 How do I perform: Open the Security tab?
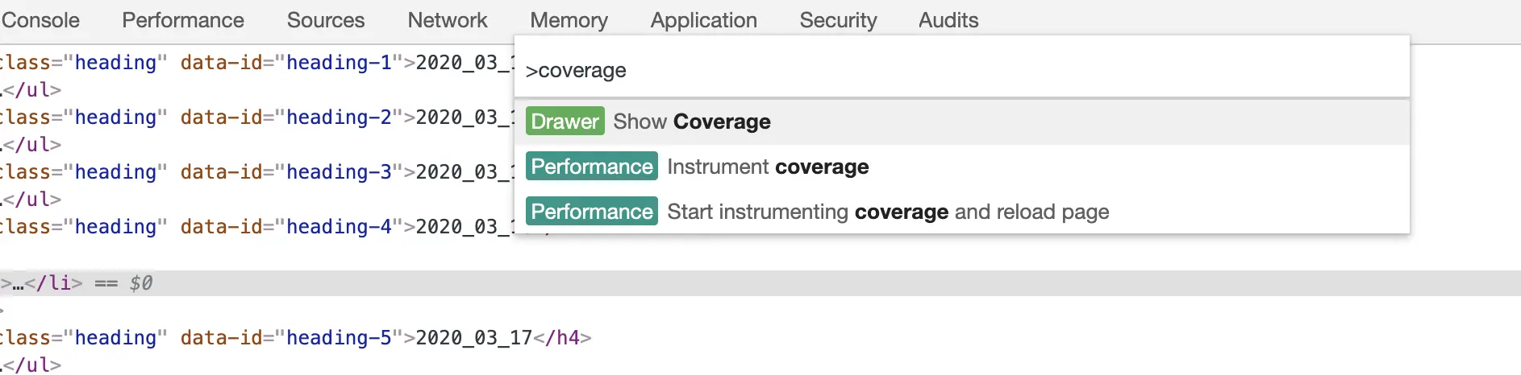tap(838, 20)
